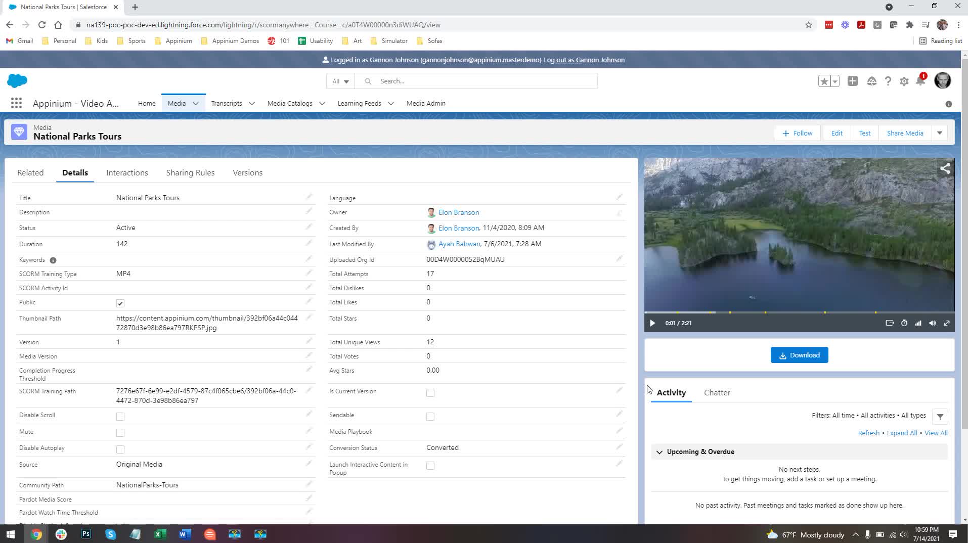The image size is (968, 543).
Task: Click the Salesforce cloud logo
Action: point(17,81)
